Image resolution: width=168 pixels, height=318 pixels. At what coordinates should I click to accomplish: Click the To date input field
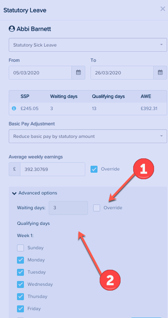122,73
